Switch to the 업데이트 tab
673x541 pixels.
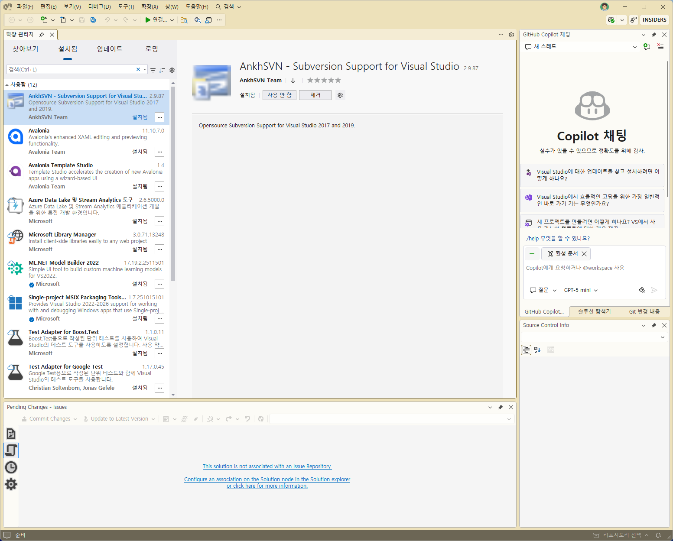point(110,49)
